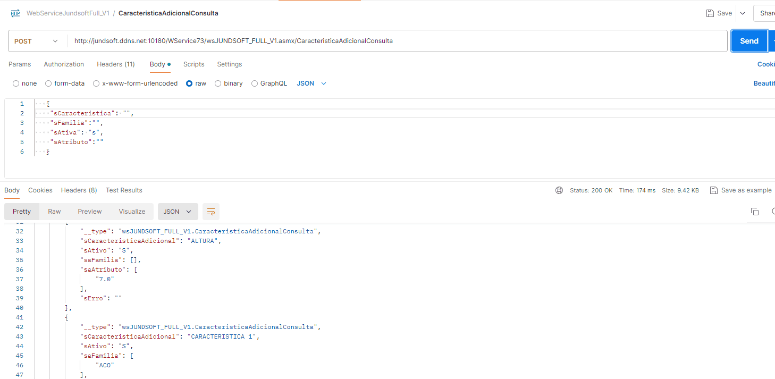The width and height of the screenshot is (775, 379).
Task: Click the HTTP request type icon
Action: pos(15,13)
